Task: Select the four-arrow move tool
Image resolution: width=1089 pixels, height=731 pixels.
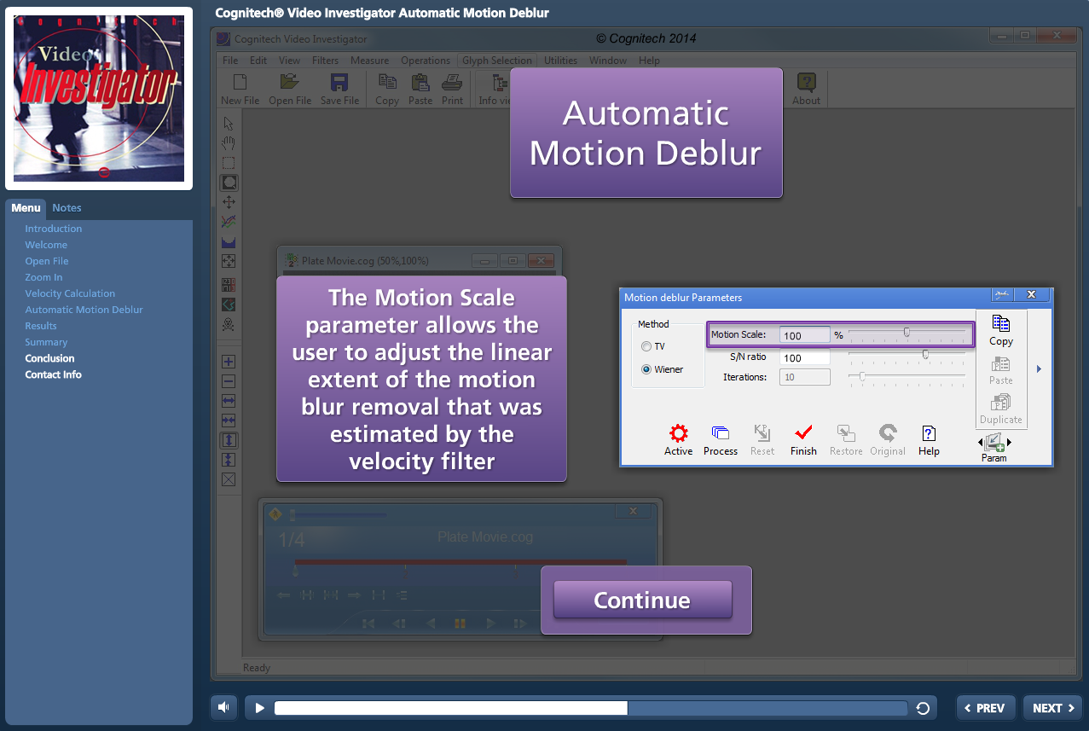Action: 229,202
